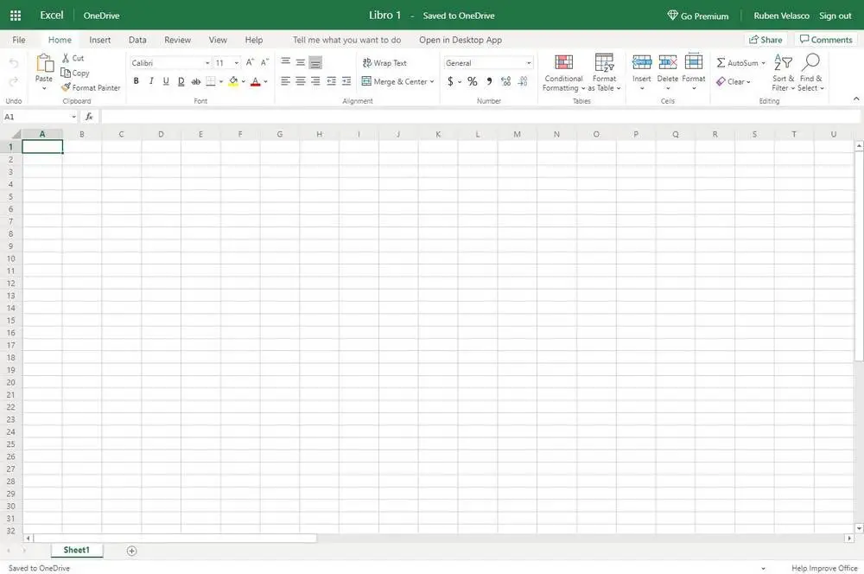Screen dimensions: 864x574
Task: Open the File tab
Action: [x=19, y=40]
